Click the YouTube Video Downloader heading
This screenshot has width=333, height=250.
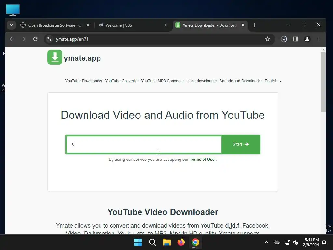click(163, 212)
